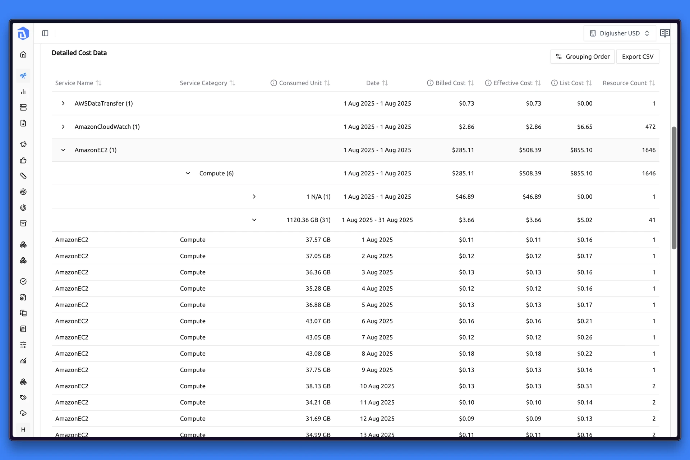Click the piggy bank savings icon
Image resolution: width=690 pixels, height=460 pixels.
point(23,144)
